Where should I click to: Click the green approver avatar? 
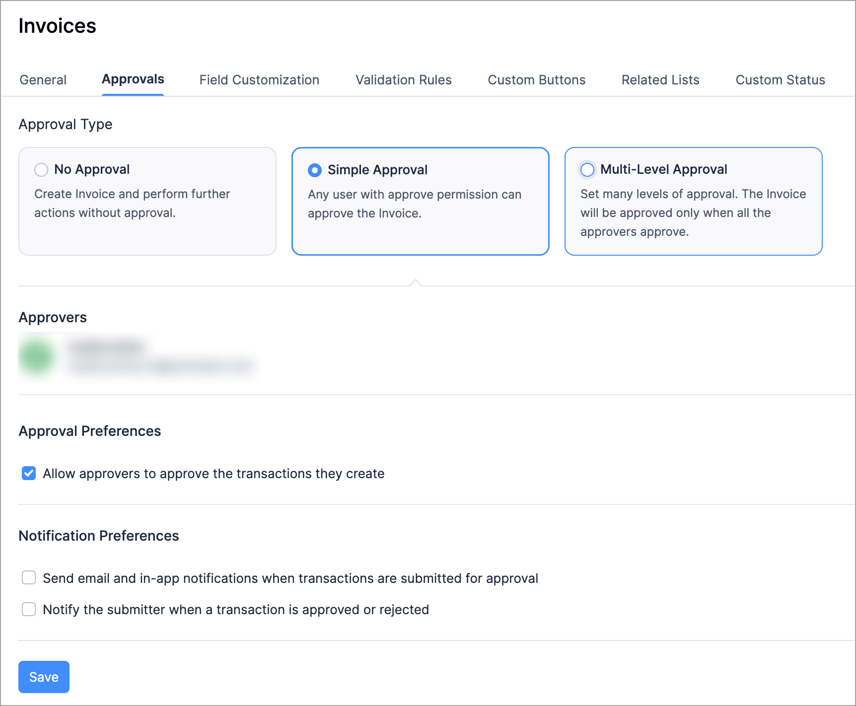36,357
